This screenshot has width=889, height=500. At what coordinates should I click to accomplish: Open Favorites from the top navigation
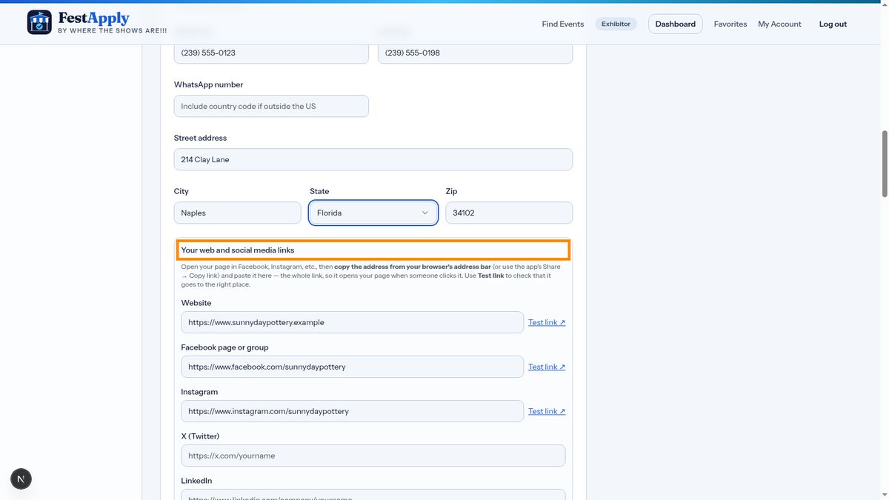730,24
